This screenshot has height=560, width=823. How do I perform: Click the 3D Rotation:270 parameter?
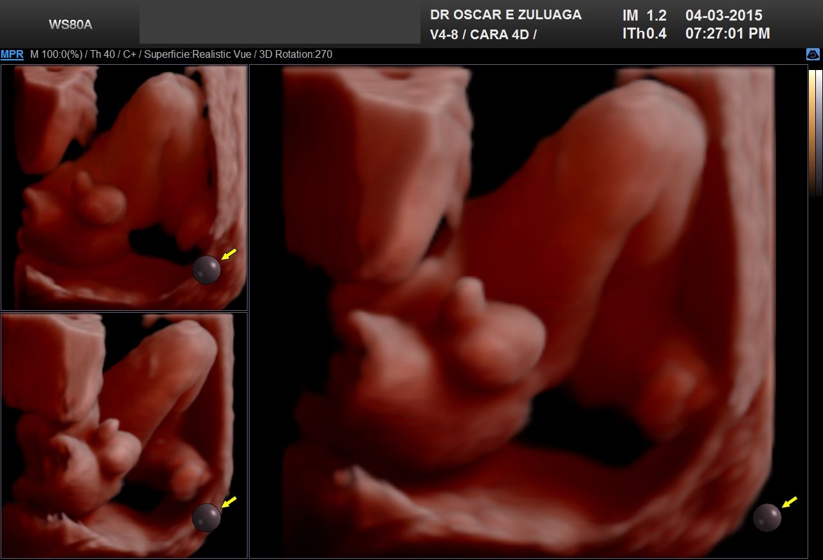tap(296, 55)
